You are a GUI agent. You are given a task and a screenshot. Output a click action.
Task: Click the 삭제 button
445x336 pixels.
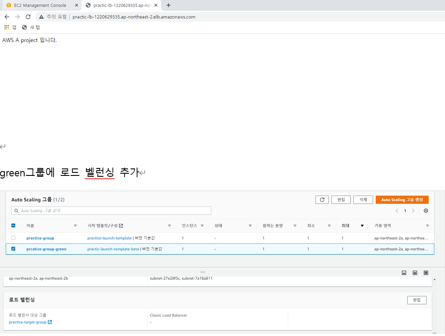coord(363,200)
